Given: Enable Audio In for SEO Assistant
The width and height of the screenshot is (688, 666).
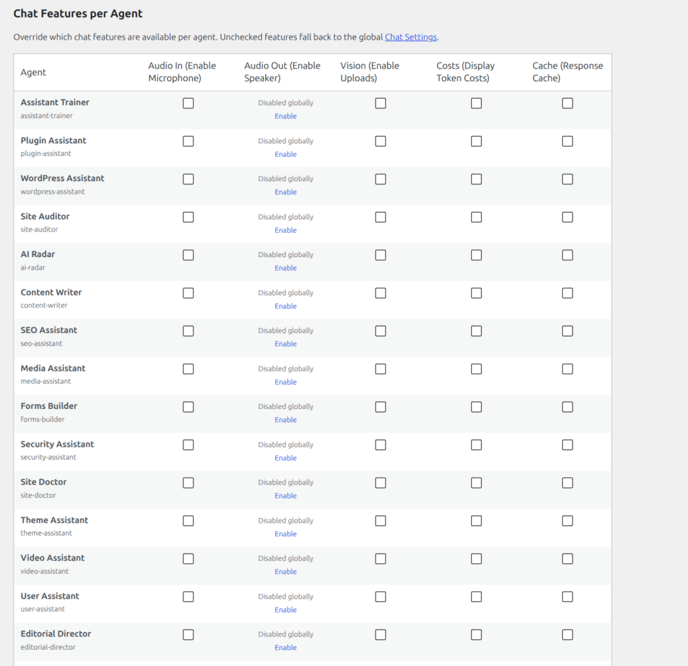Looking at the screenshot, I should click(x=188, y=331).
